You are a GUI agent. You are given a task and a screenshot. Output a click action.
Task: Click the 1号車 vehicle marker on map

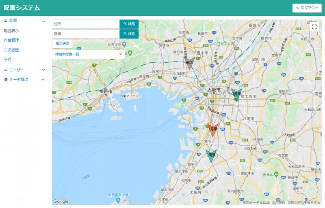tap(213, 129)
